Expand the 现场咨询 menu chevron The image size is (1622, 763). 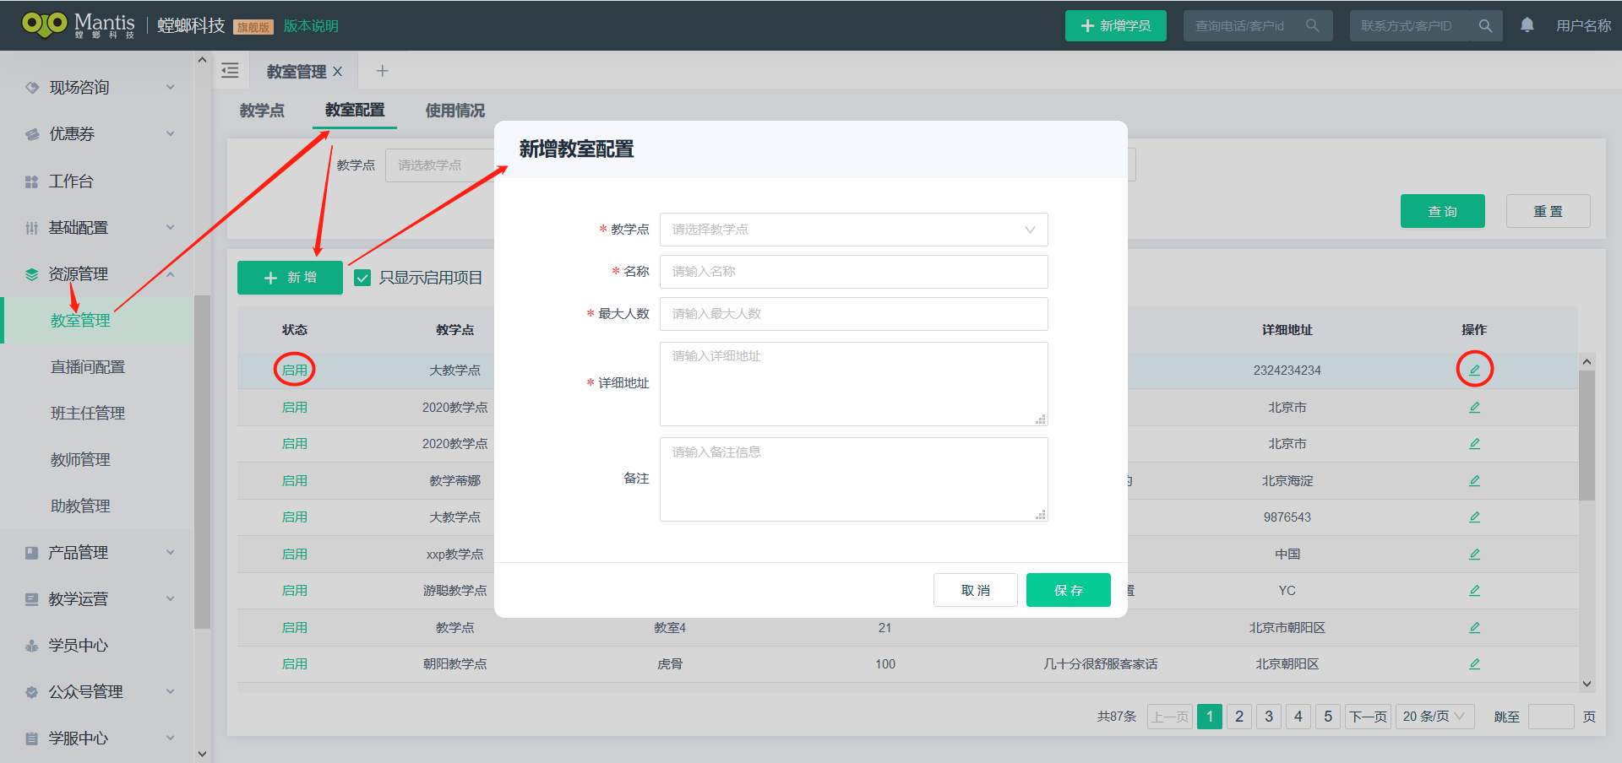click(170, 88)
